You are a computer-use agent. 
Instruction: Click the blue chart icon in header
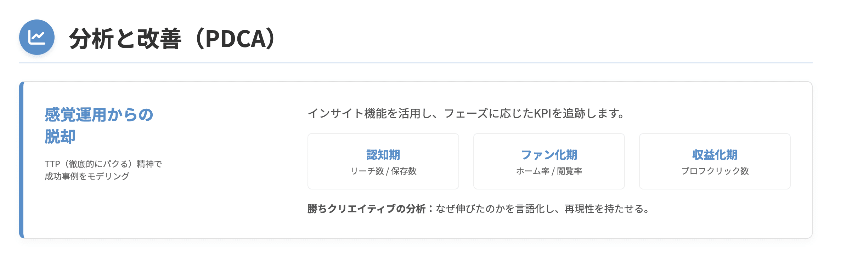coord(36,37)
